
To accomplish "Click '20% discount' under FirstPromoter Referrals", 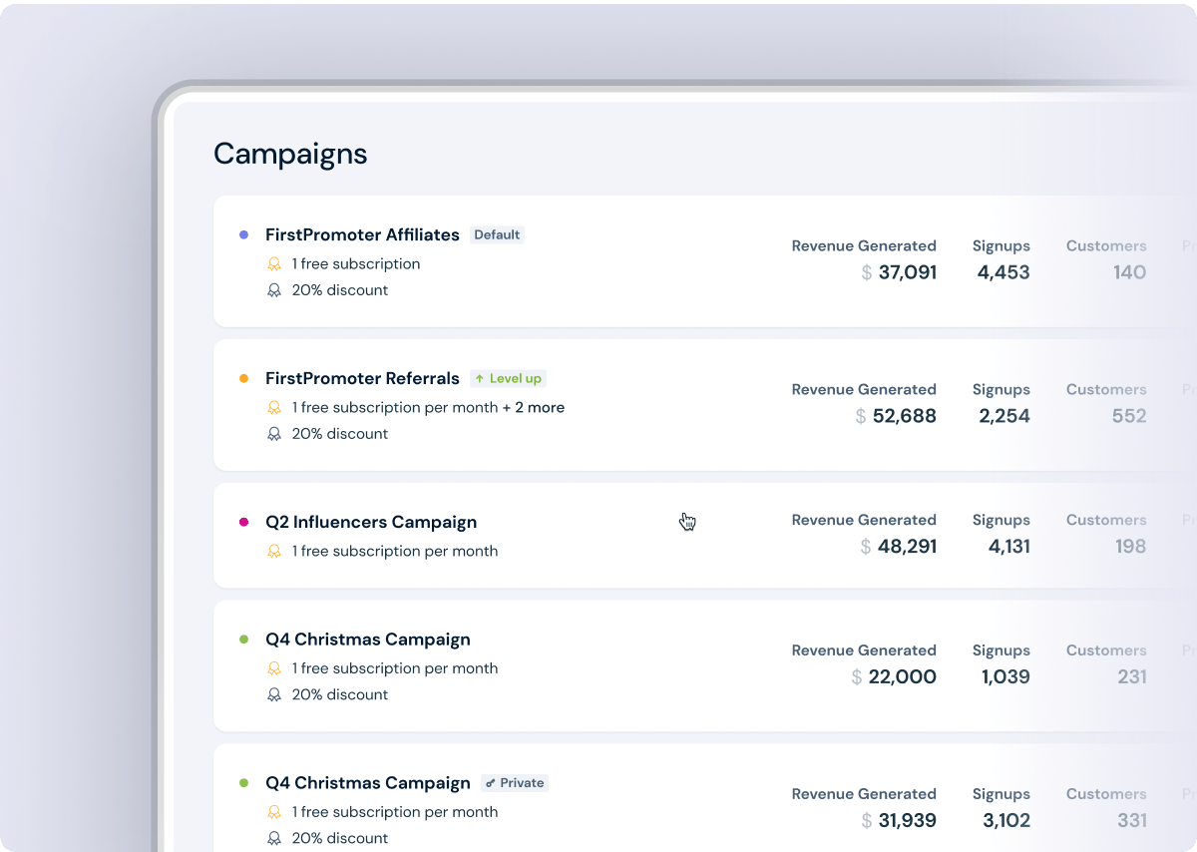I will 340,434.
